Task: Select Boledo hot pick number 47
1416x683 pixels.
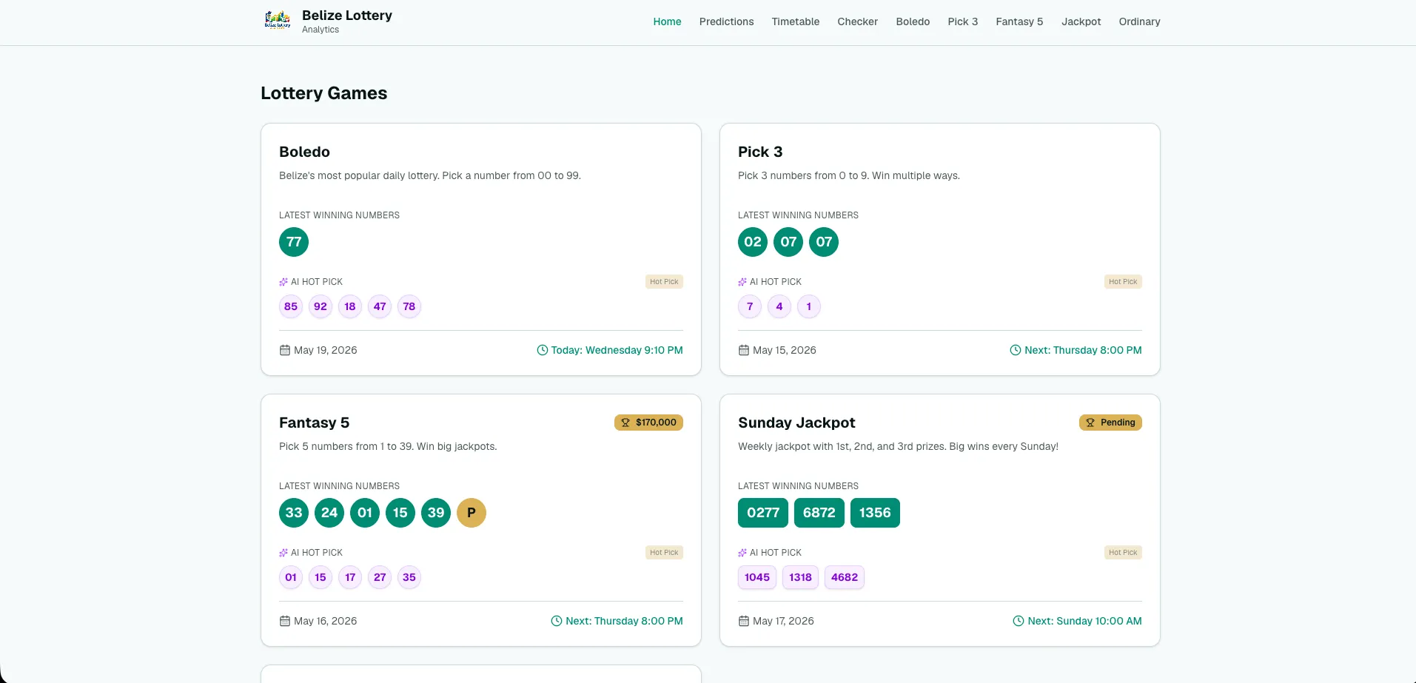Action: point(380,306)
